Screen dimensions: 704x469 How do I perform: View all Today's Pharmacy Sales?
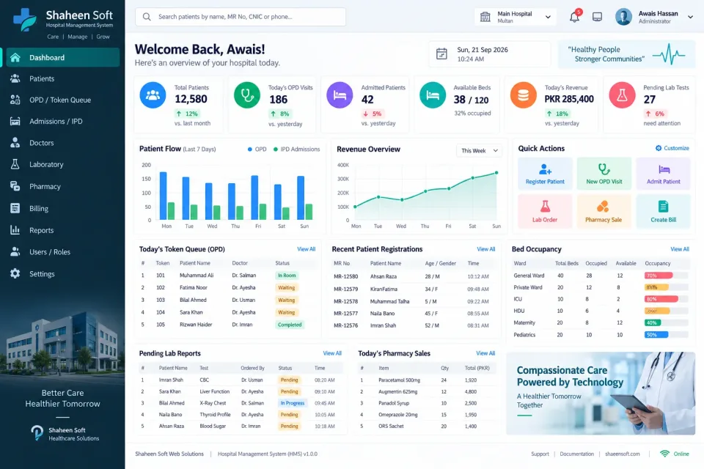click(485, 353)
